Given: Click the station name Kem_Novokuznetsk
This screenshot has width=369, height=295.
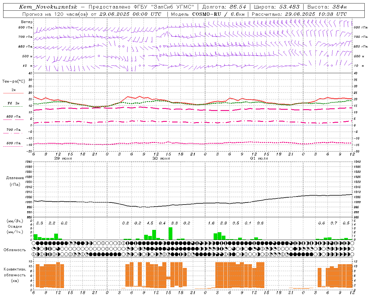Looking at the screenshot, I should (48, 7).
